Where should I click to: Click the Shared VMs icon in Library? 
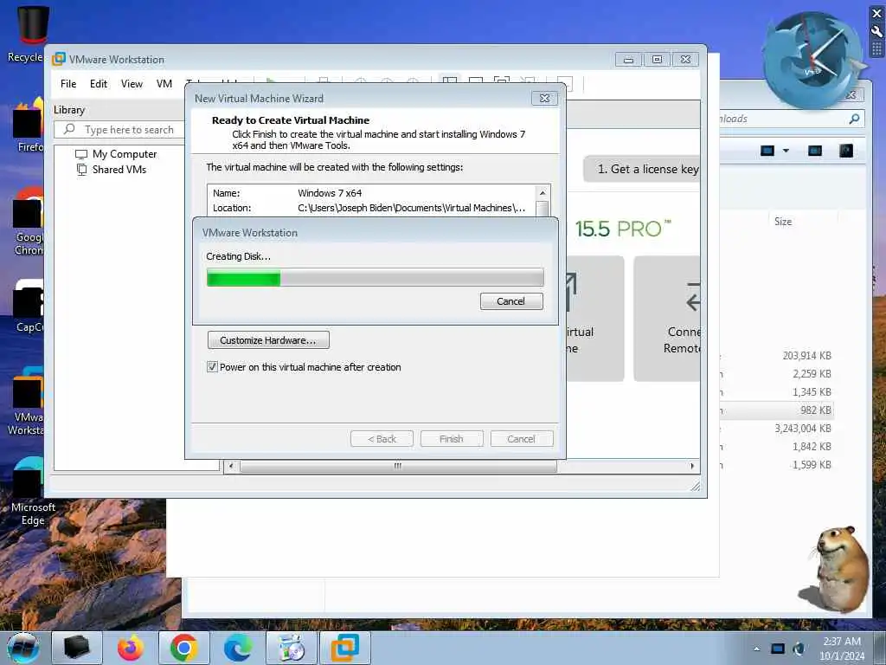click(81, 170)
